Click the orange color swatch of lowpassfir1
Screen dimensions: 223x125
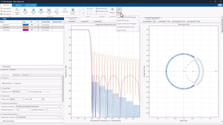point(25,27)
